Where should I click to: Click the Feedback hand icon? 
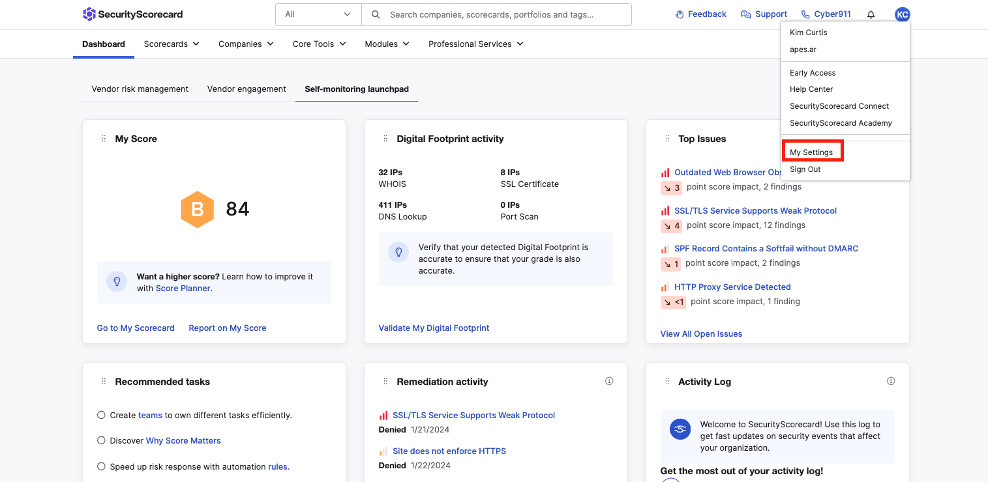[680, 14]
